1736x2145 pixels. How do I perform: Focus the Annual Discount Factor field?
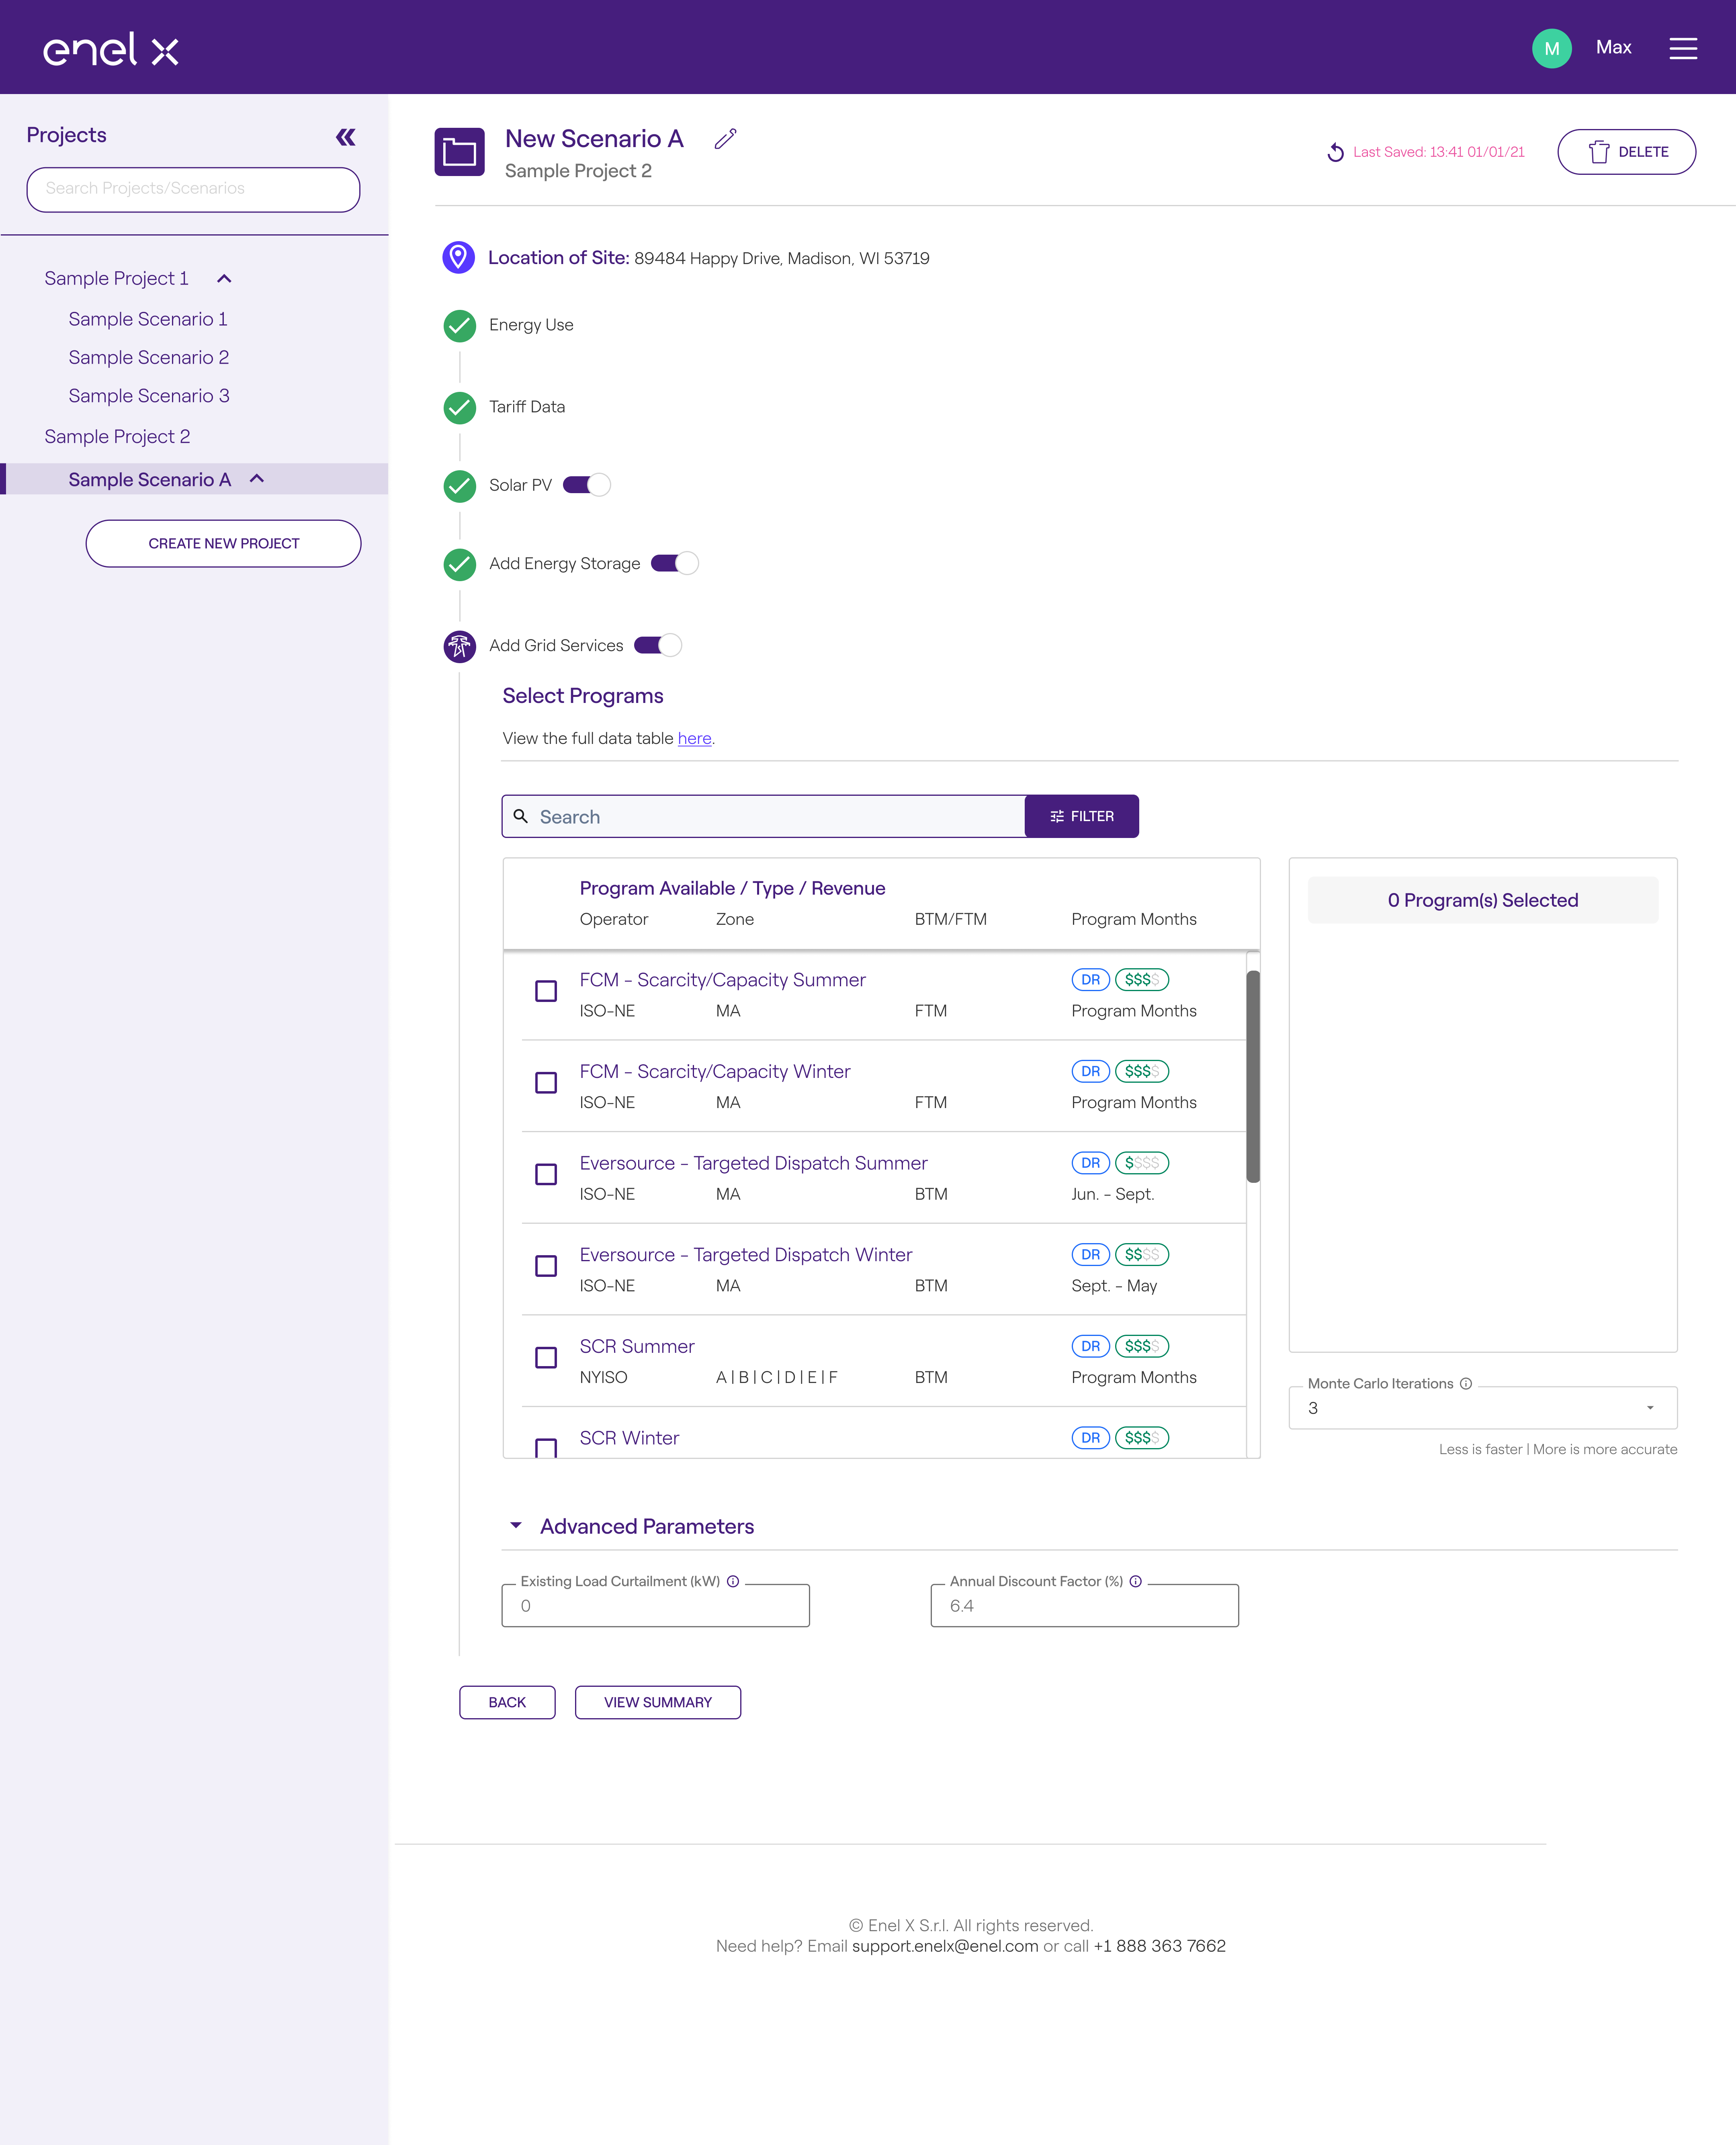click(x=1084, y=1605)
